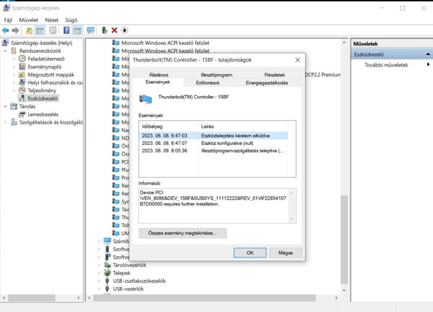Open Eseménynapló in the left tree
The image size is (433, 312).
pyautogui.click(x=44, y=67)
